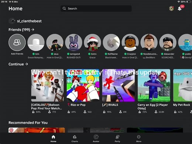Click the Rizz or Pop title
Image resolution: width=192 pixels, height=144 pixels.
pos(76,105)
